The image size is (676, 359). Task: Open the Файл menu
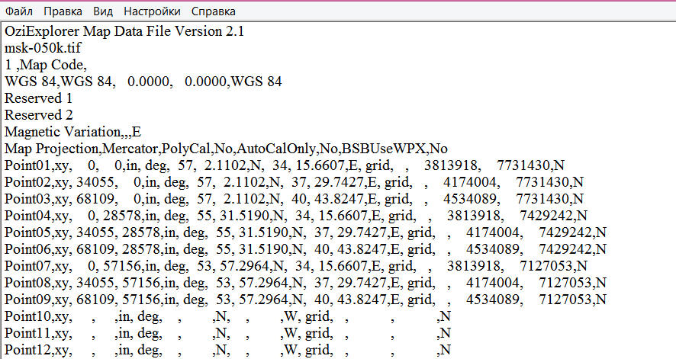tap(19, 11)
